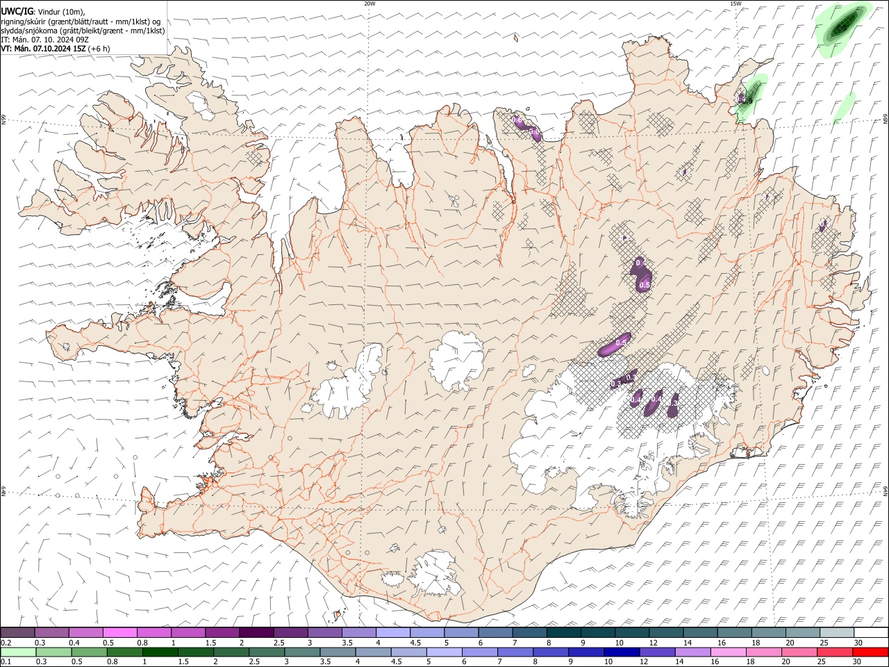Screen dimensions: 889x667
Task: Click the upper legend swatch labeled 1.5
Action: [x=222, y=632]
